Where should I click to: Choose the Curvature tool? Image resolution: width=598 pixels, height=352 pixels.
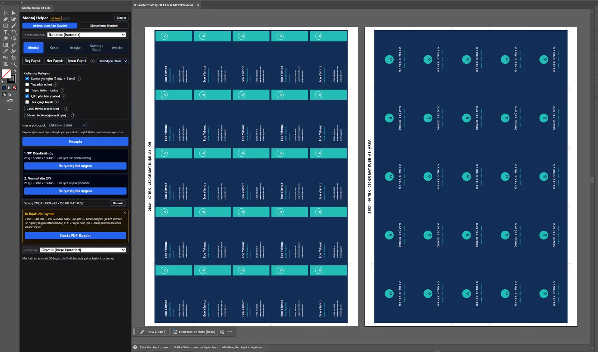point(14,19)
